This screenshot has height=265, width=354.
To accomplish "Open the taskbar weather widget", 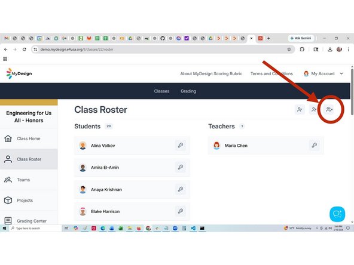I will pos(298,228).
